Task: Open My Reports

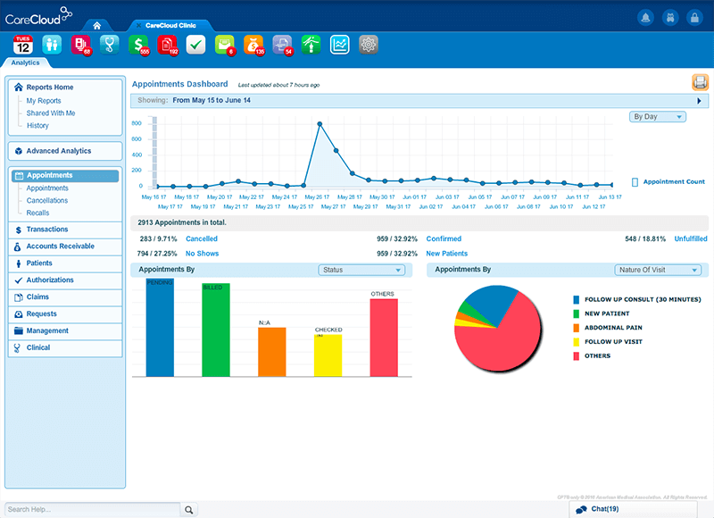Action: (44, 101)
